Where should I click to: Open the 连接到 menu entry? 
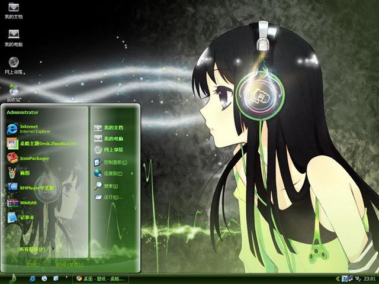(x=113, y=173)
